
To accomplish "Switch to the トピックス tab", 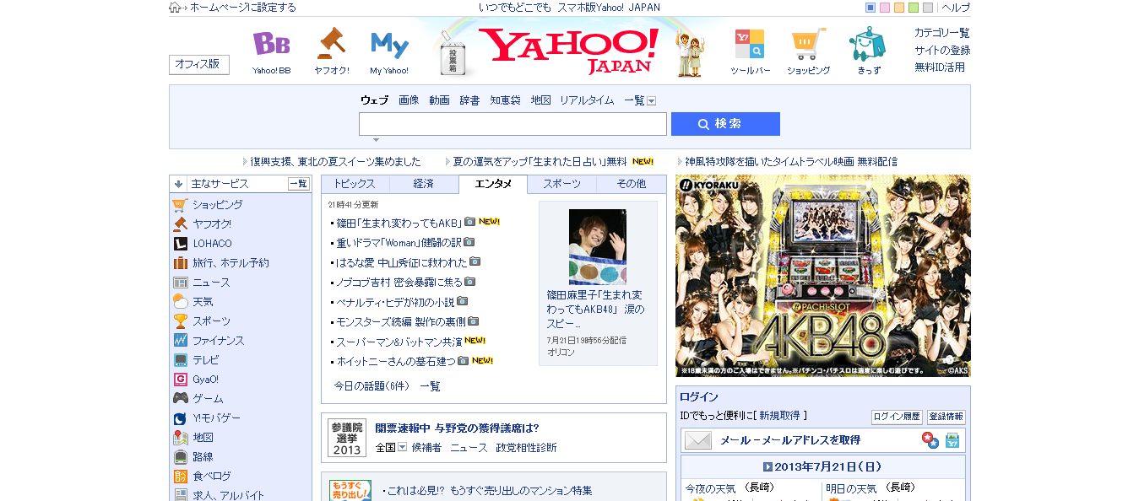I will (x=355, y=184).
